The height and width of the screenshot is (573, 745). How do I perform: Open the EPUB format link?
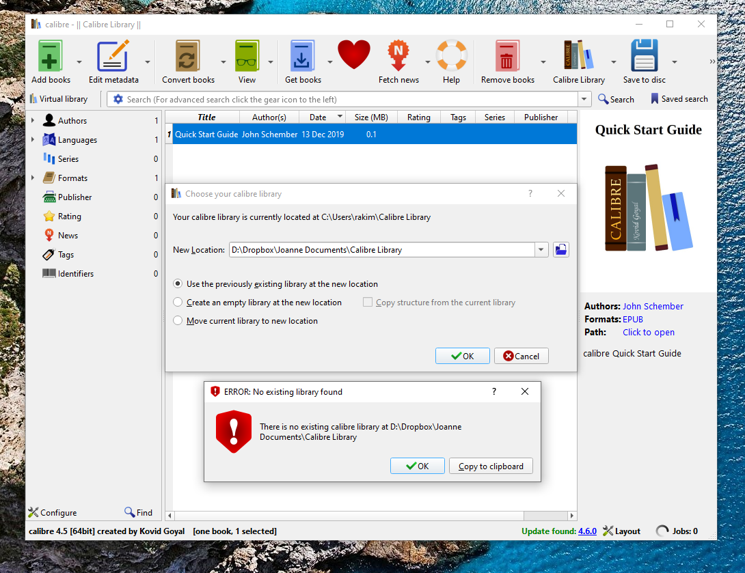pos(633,320)
